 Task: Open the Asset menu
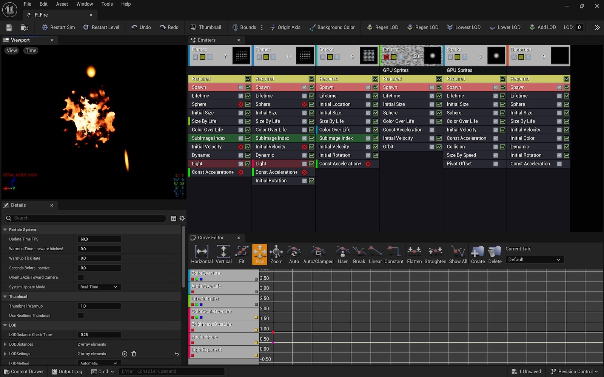pyautogui.click(x=62, y=4)
